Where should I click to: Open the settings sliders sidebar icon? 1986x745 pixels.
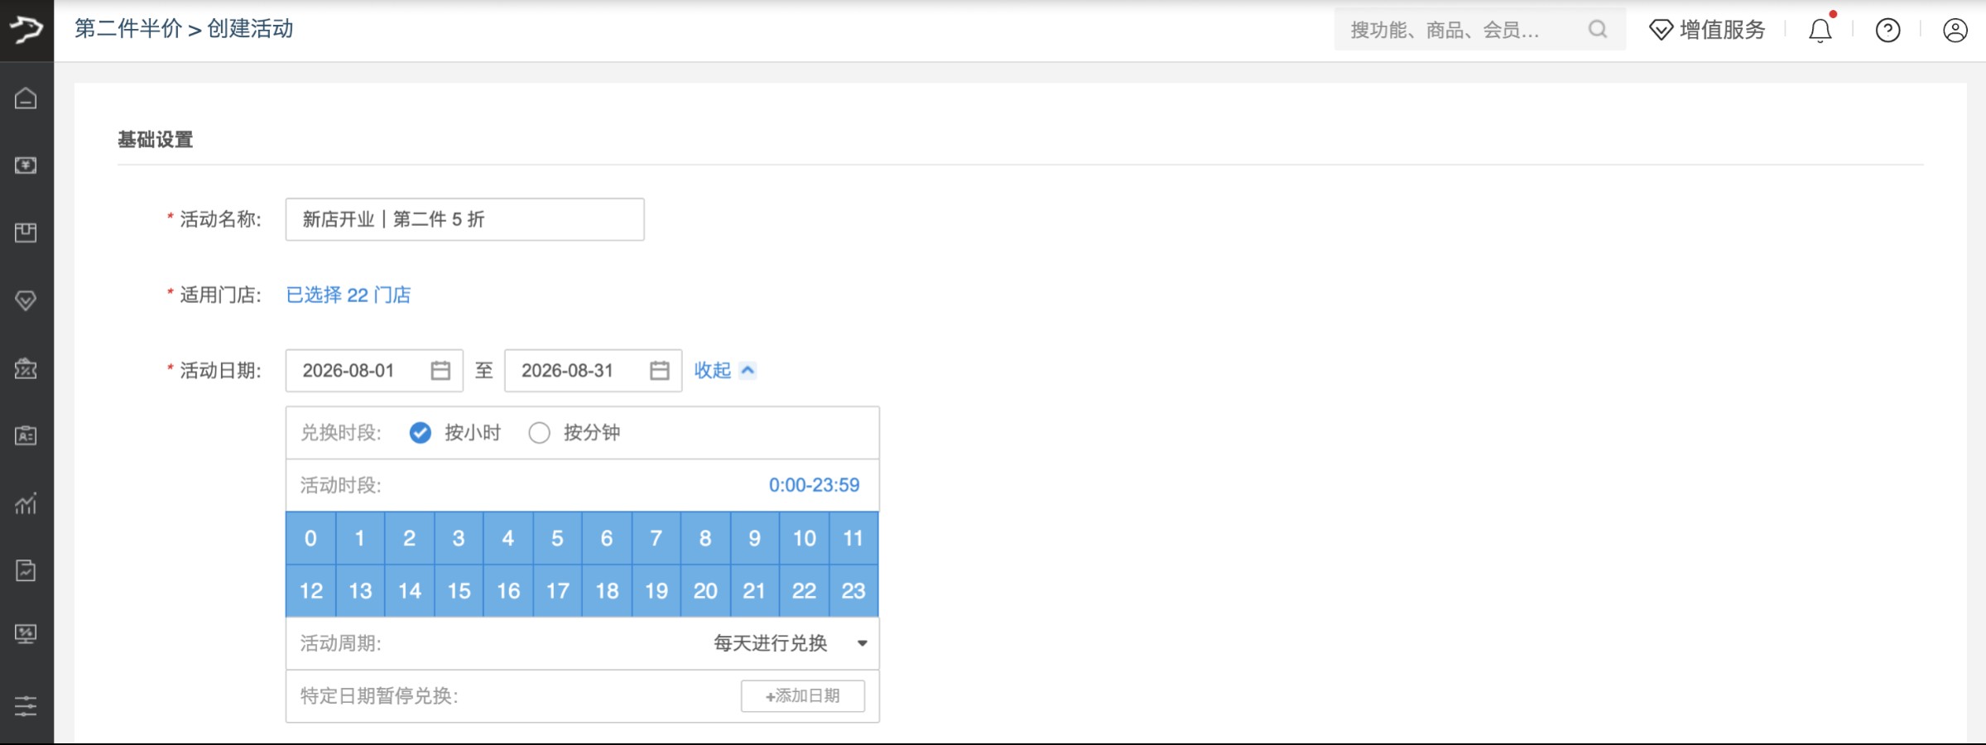pyautogui.click(x=26, y=706)
